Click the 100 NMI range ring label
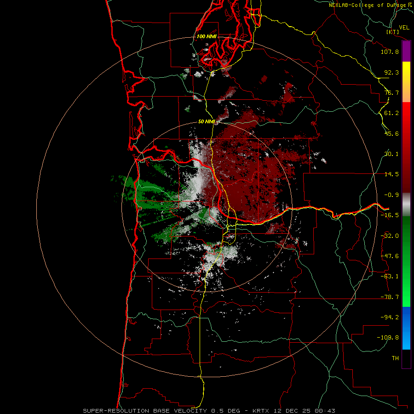Screen dimensions: 414x414 207,36
